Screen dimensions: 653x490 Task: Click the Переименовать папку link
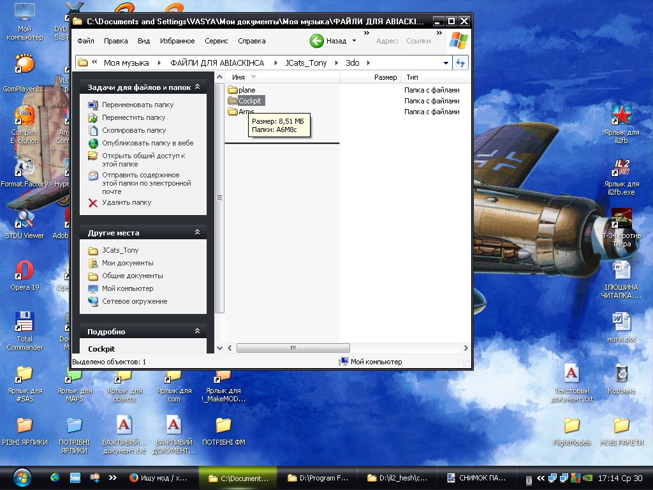[138, 105]
